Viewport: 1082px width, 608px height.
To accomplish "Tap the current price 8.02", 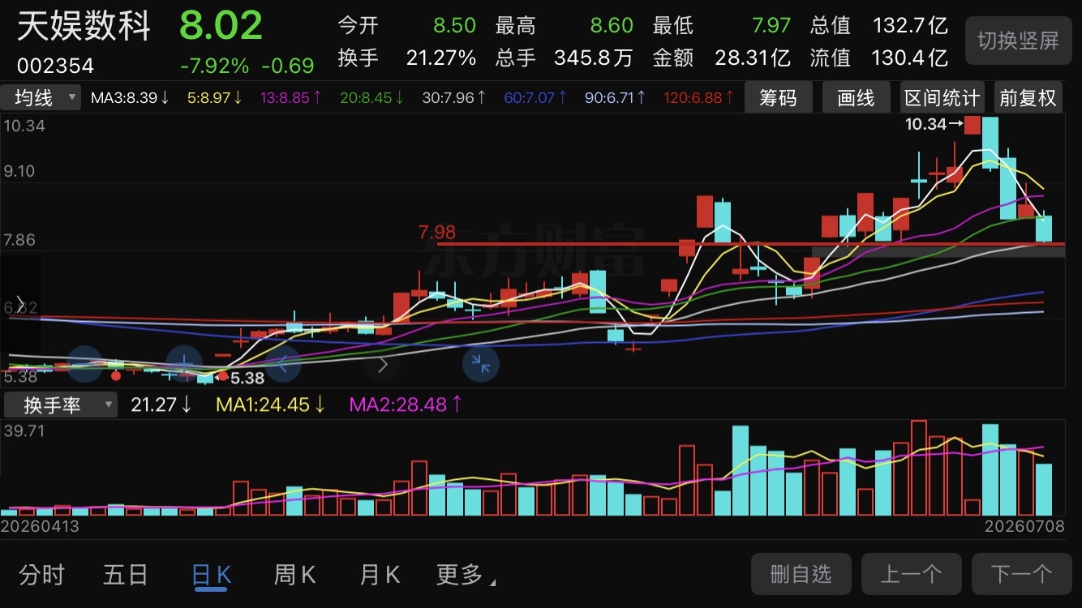I will click(221, 25).
